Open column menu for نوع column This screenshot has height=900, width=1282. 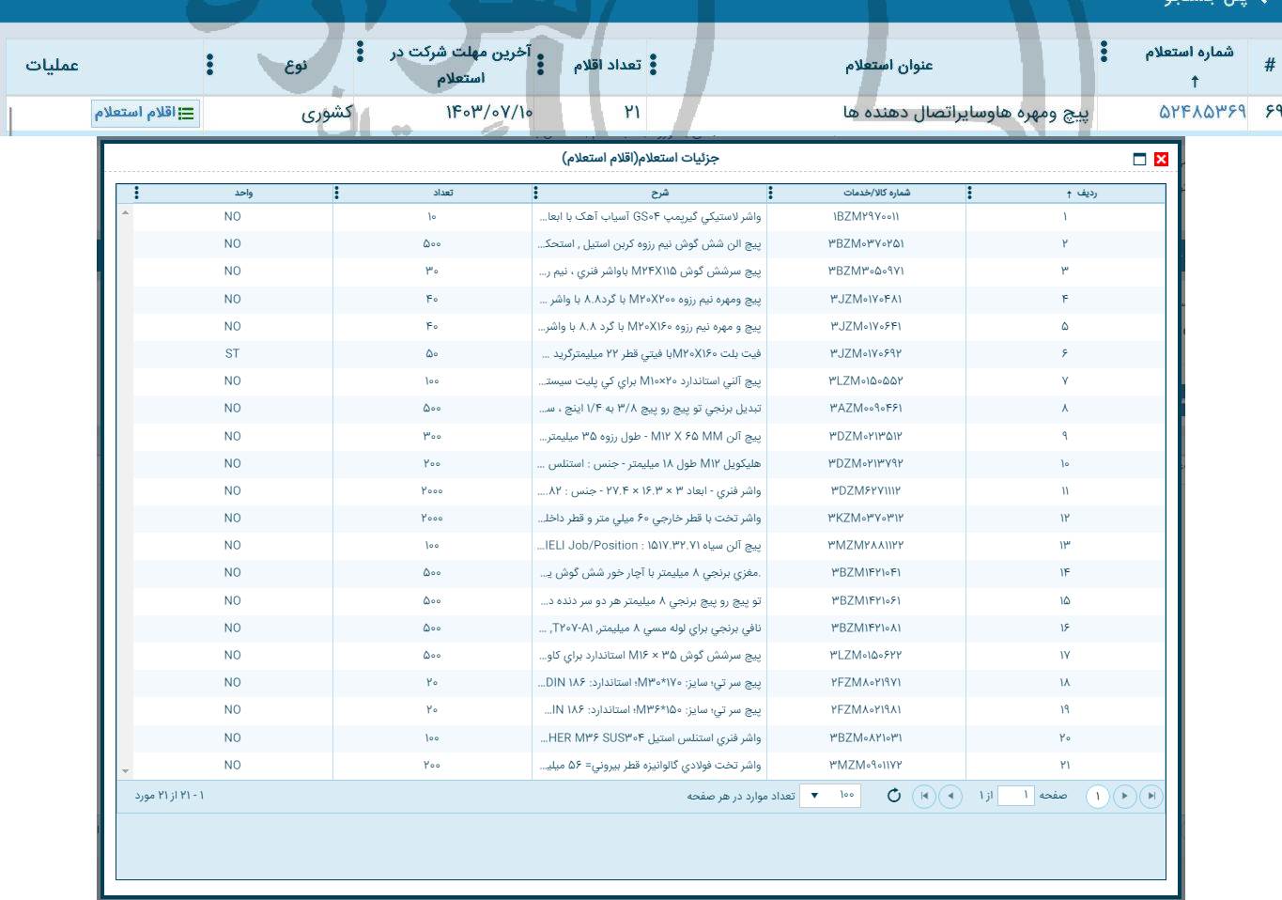click(209, 65)
